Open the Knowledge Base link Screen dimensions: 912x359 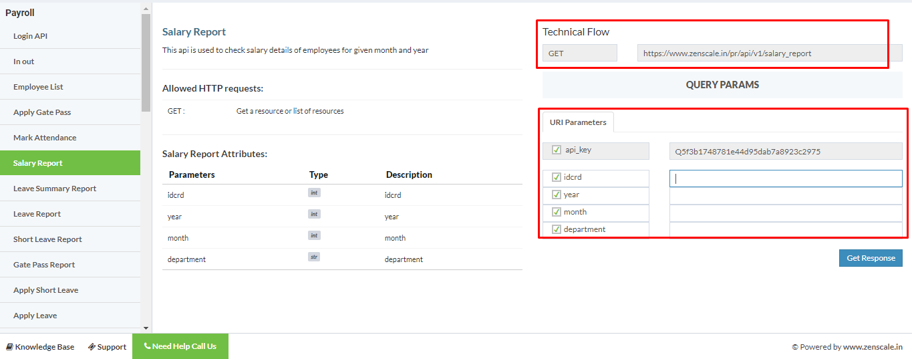39,347
